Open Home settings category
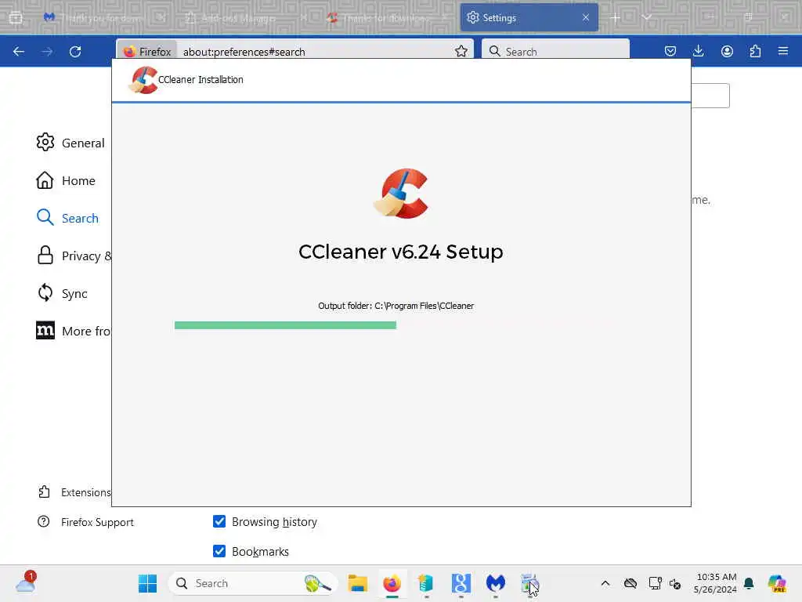This screenshot has width=802, height=602. click(x=66, y=181)
